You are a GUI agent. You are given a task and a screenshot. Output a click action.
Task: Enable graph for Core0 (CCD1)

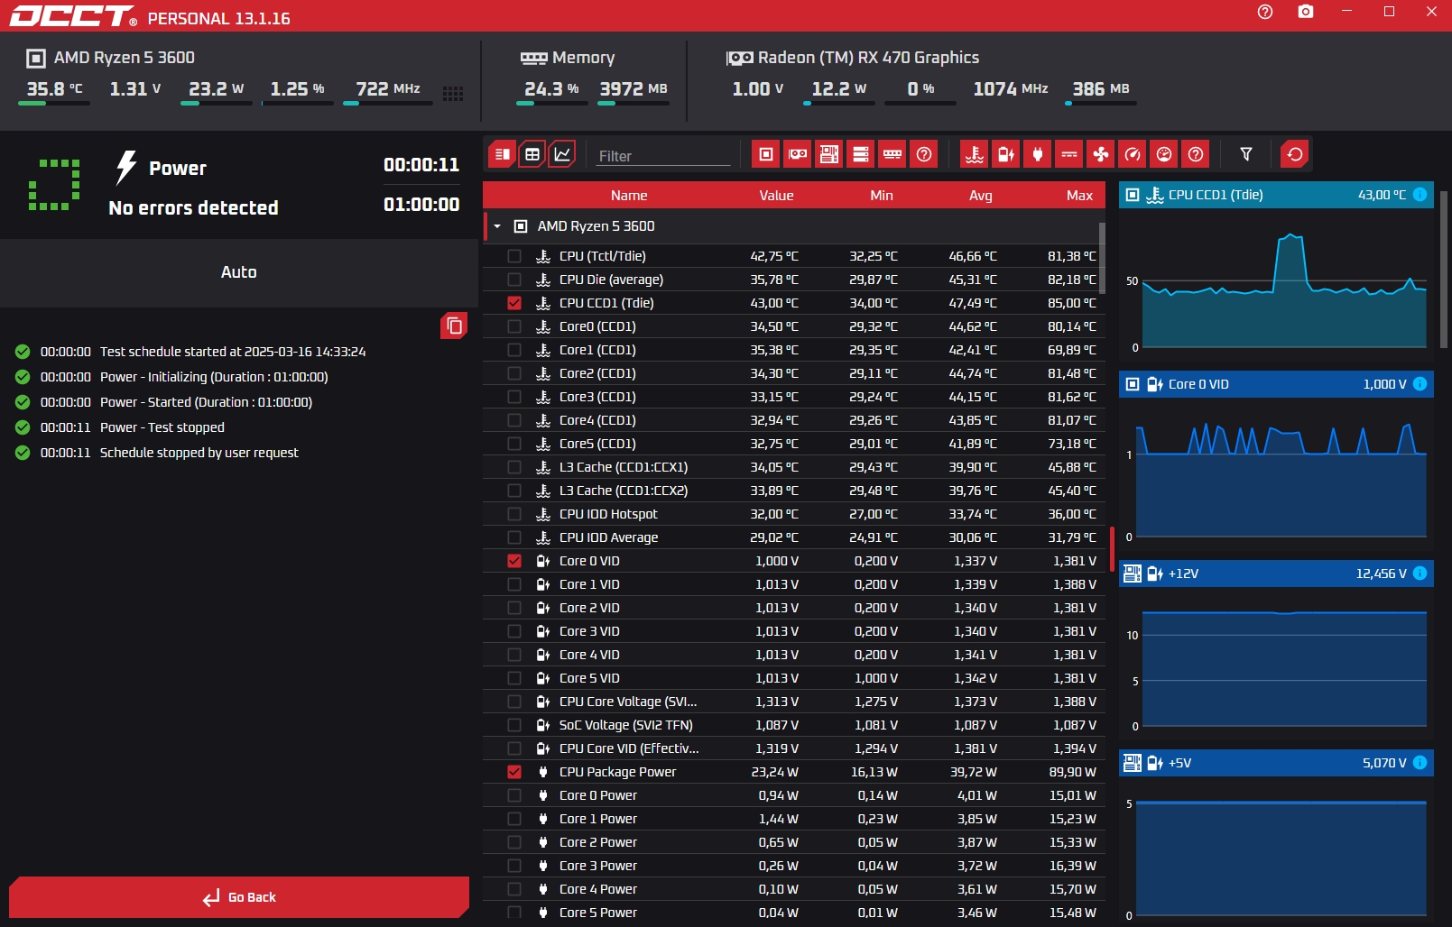[514, 326]
